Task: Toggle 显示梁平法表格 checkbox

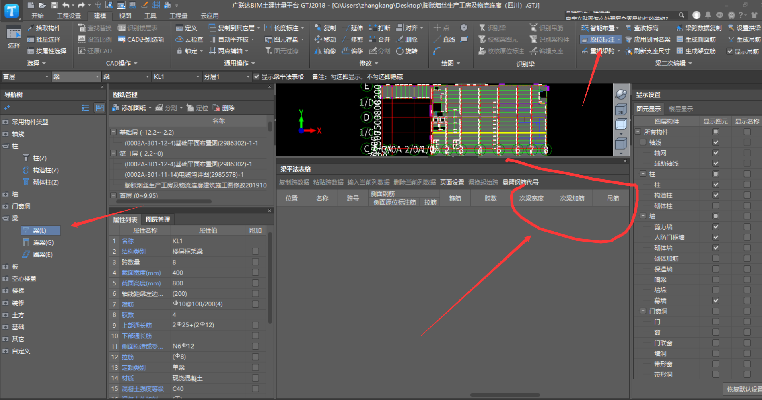Action: (x=256, y=76)
